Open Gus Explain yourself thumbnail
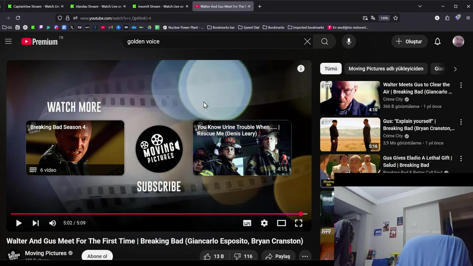473x266 pixels. 350,134
